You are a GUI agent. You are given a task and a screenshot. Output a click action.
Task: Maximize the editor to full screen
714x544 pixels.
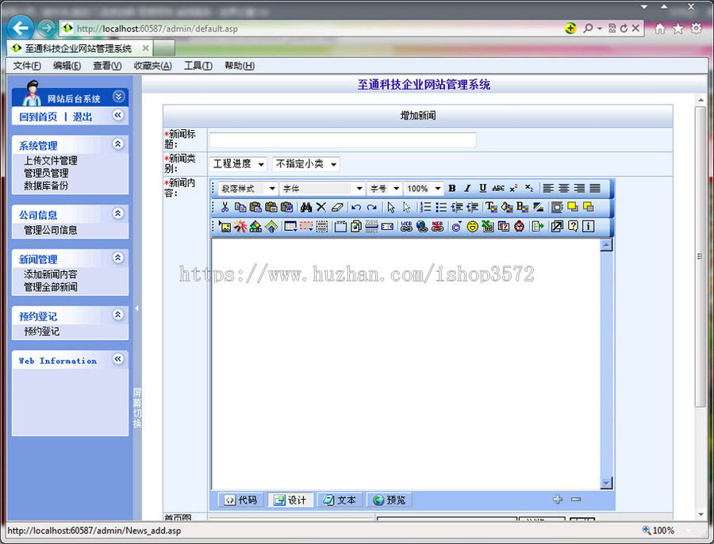[557, 226]
